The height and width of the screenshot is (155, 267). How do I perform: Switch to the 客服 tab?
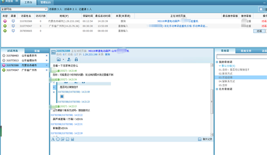tap(37, 51)
